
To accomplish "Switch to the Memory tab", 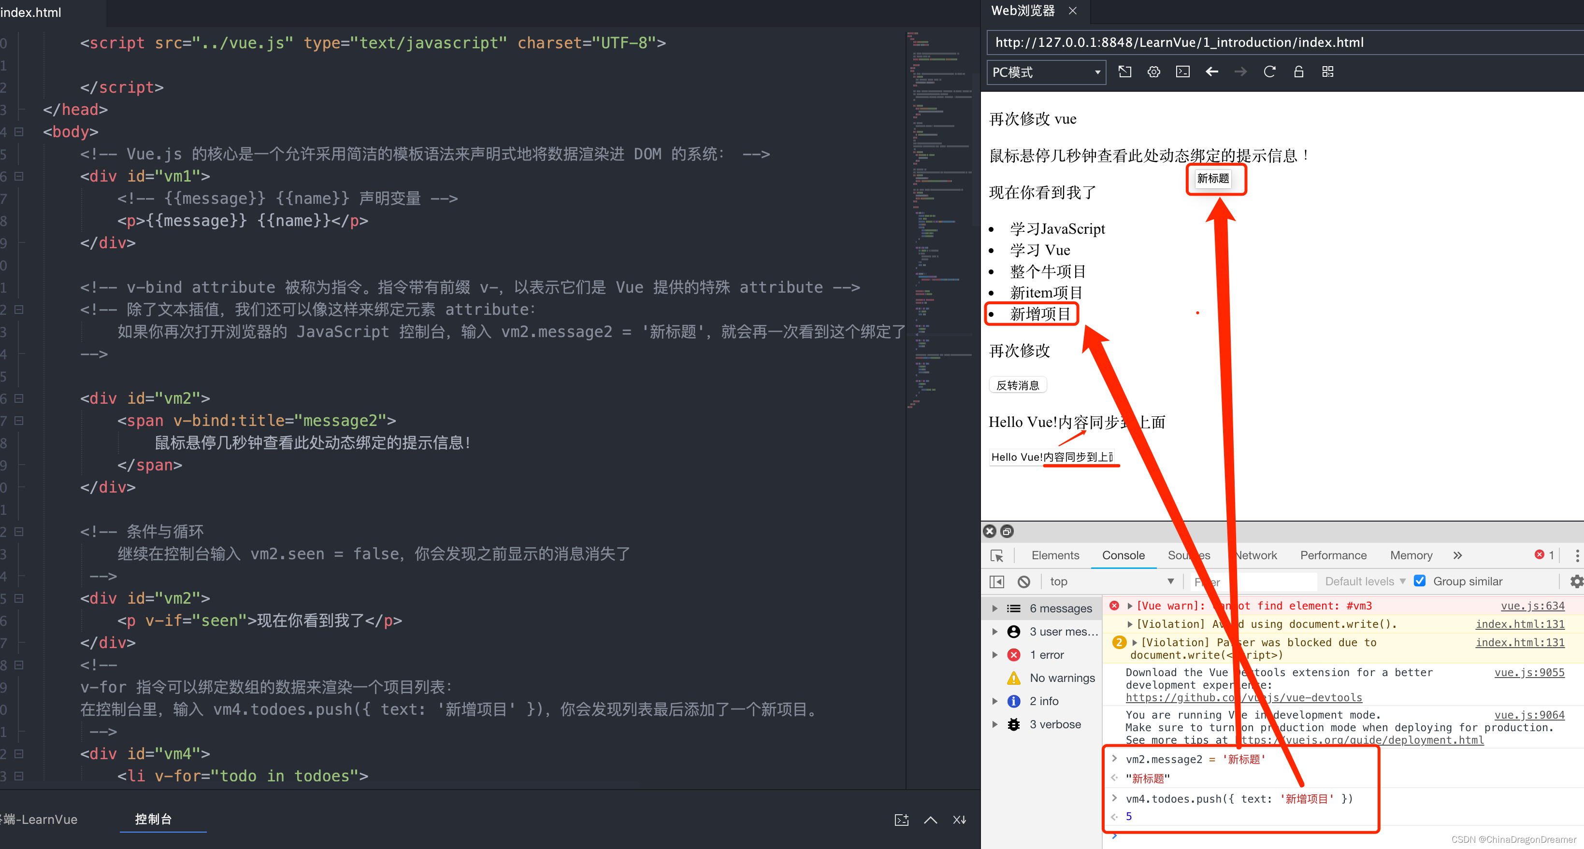I will tap(1411, 555).
